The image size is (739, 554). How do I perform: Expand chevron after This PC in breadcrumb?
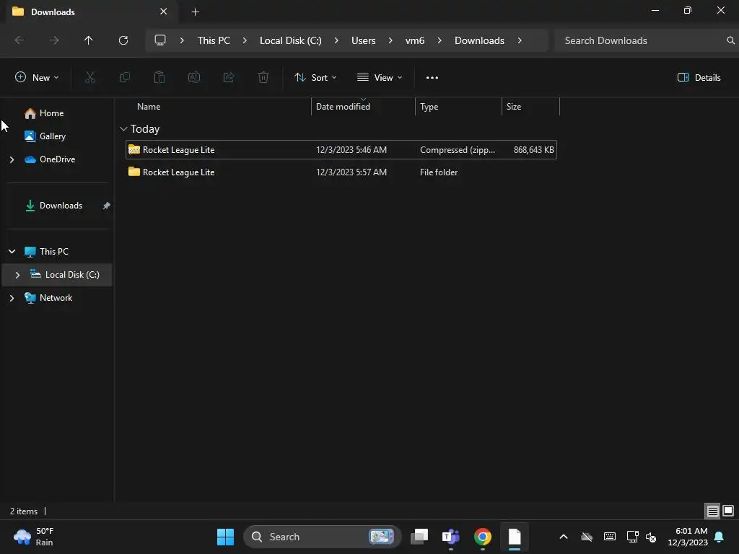click(245, 40)
